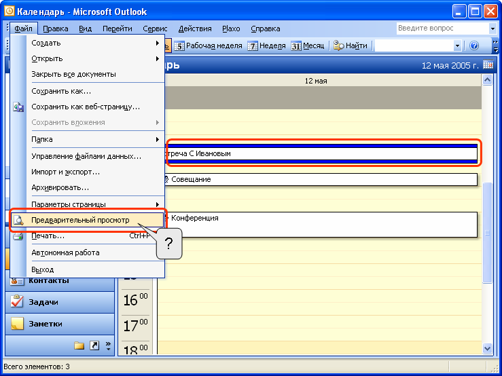
Task: Click the folder list icon
Action: (79, 345)
